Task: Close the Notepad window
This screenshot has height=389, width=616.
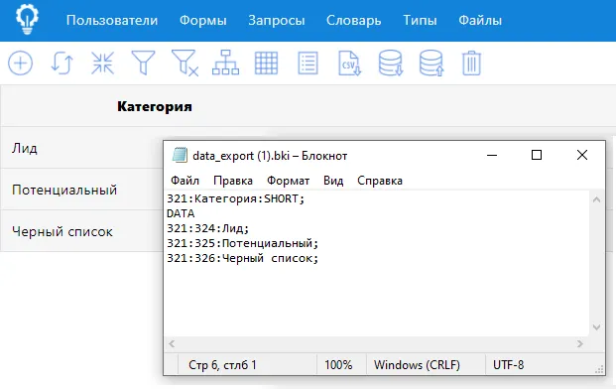Action: 582,155
